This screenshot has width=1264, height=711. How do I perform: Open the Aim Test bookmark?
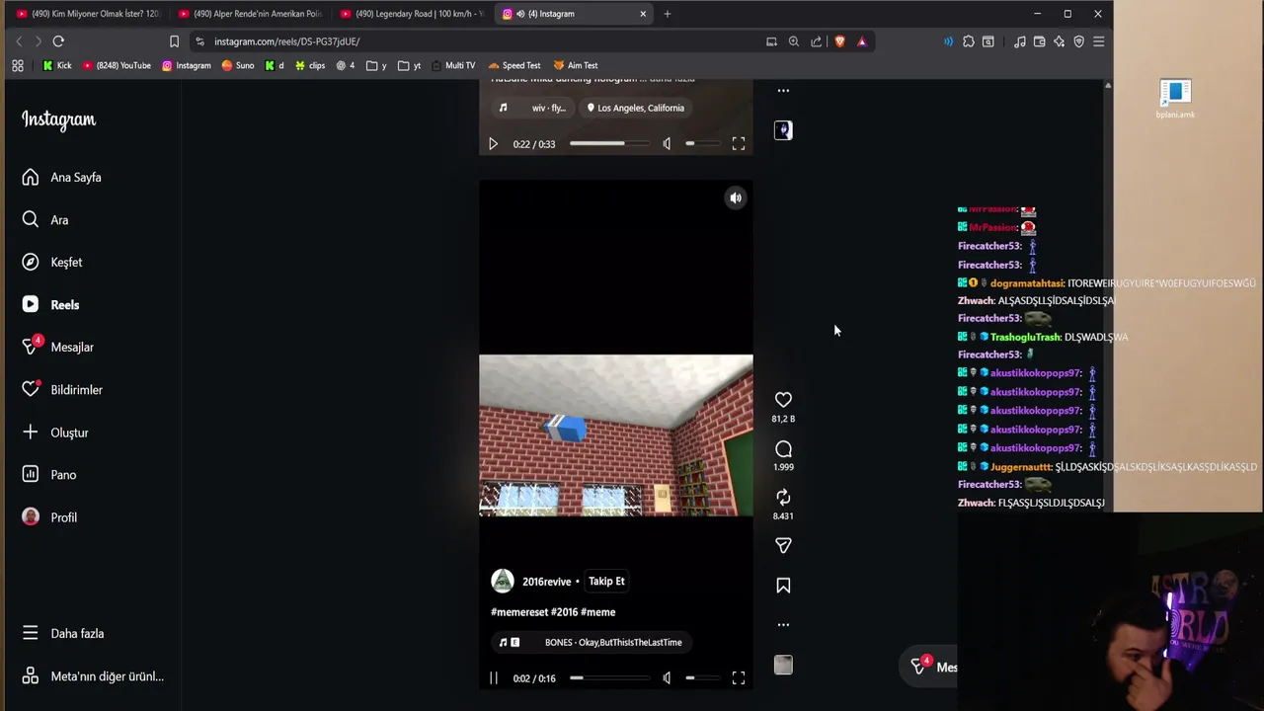tap(575, 66)
